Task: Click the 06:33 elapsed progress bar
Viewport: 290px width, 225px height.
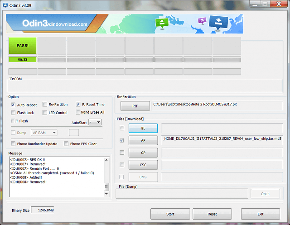Action: point(22,59)
